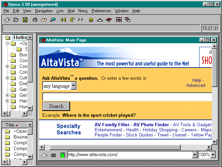Select the Dire folder in the hotlist tree
222x167 pixels.
[x=23, y=83]
